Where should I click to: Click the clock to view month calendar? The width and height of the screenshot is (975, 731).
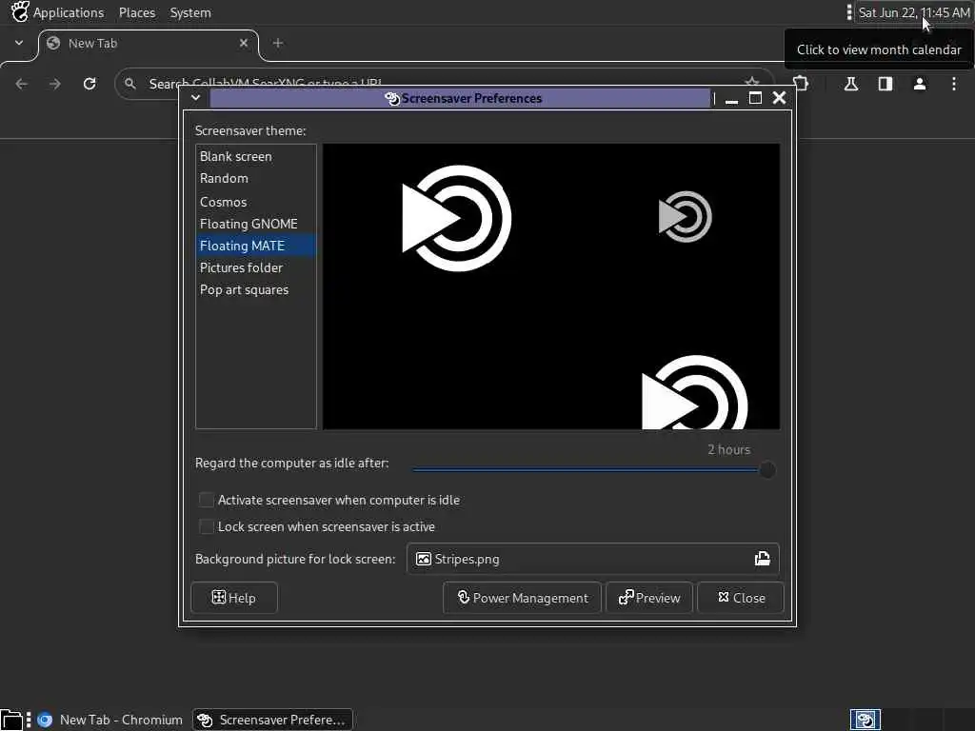(913, 12)
